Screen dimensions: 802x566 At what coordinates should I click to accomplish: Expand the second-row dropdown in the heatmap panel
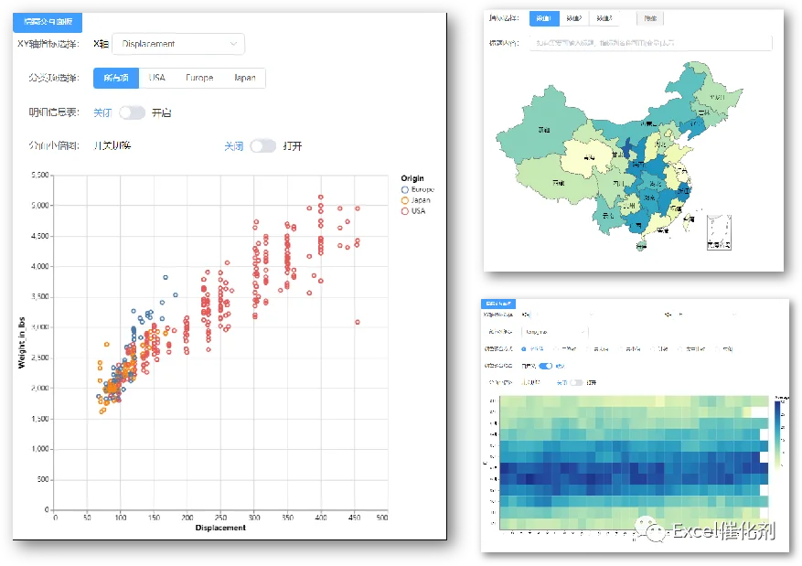(555, 332)
